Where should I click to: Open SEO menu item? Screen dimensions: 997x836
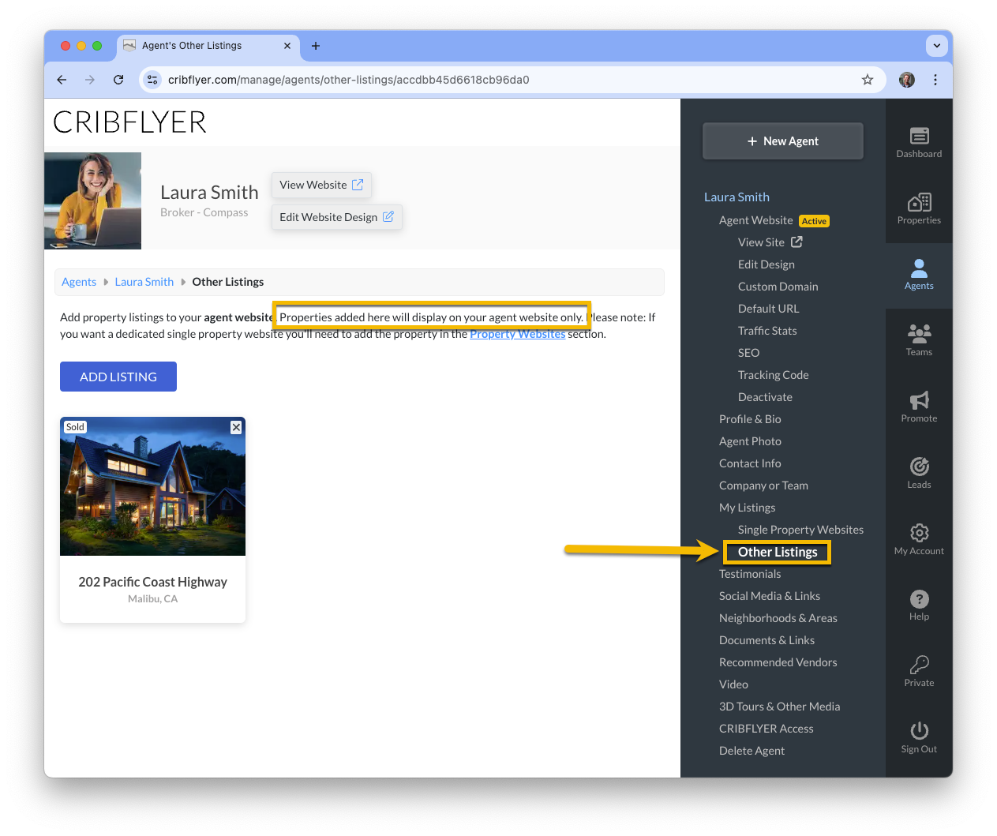749,353
